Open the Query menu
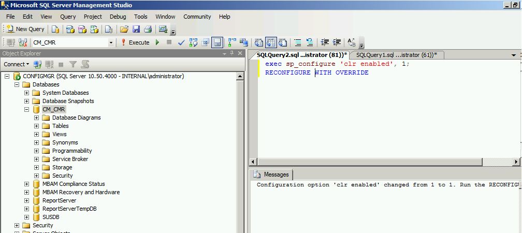Viewport: 522px width, 233px height. [x=68, y=17]
